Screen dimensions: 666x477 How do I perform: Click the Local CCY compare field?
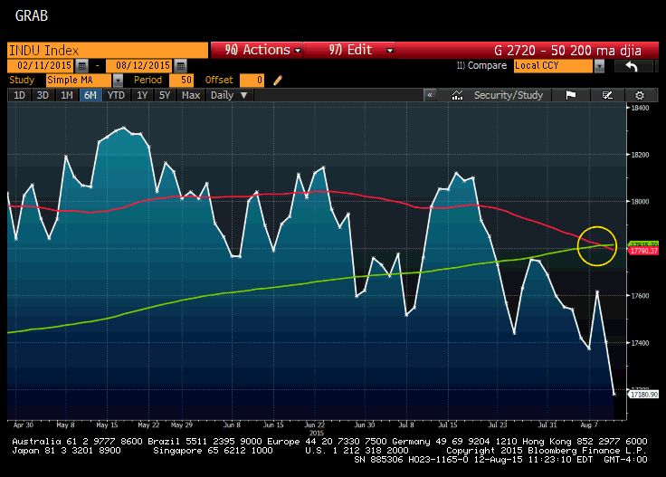coord(553,66)
